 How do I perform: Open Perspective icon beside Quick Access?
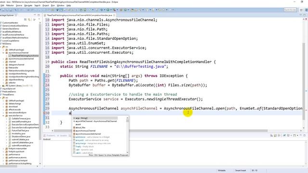pos(301,10)
